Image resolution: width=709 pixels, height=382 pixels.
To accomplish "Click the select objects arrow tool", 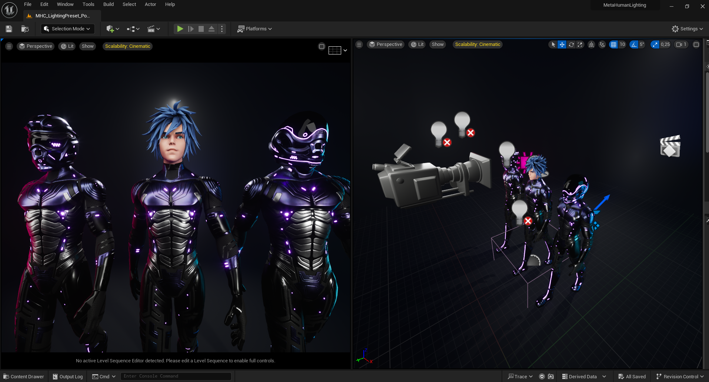I will (553, 44).
